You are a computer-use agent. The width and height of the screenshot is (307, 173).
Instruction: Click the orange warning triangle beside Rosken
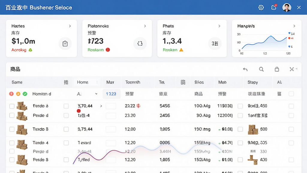181,50
